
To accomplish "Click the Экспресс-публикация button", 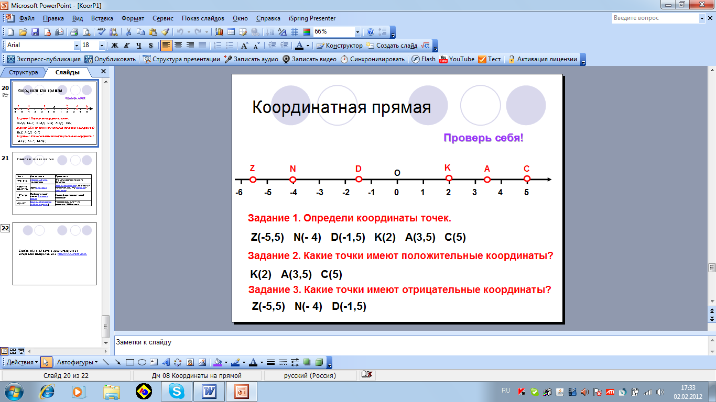I will pos(44,59).
